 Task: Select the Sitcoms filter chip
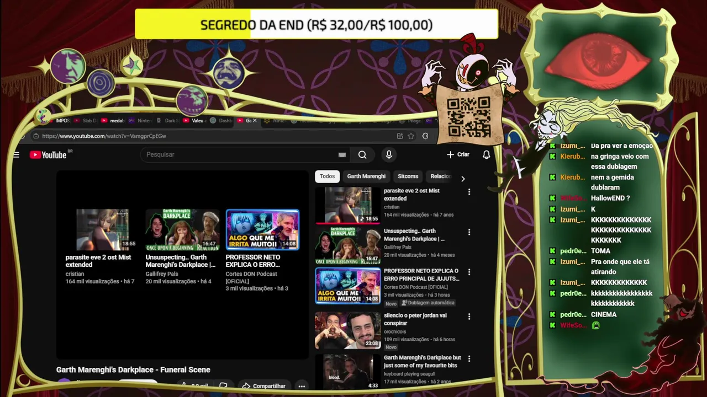(408, 176)
